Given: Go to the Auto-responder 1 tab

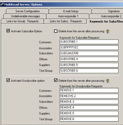Looking at the screenshot, I should (x=68, y=16).
